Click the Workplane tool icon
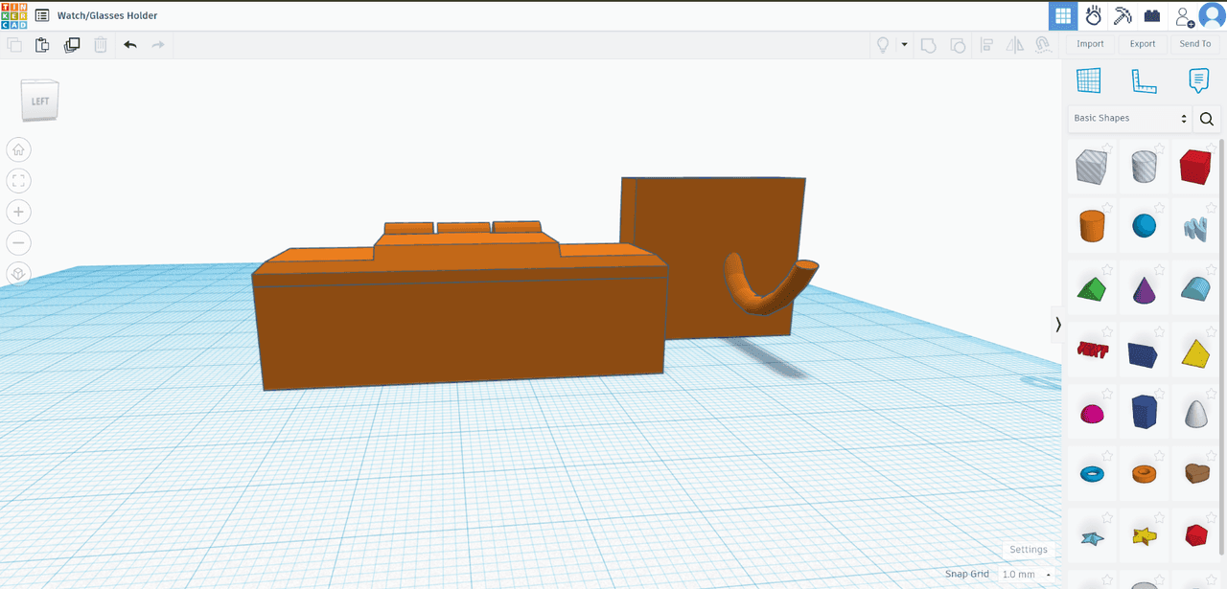The height and width of the screenshot is (589, 1227). pos(1089,81)
